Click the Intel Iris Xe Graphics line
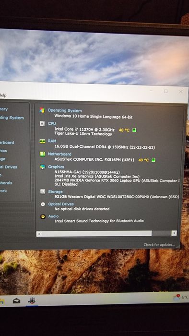 click(x=97, y=176)
